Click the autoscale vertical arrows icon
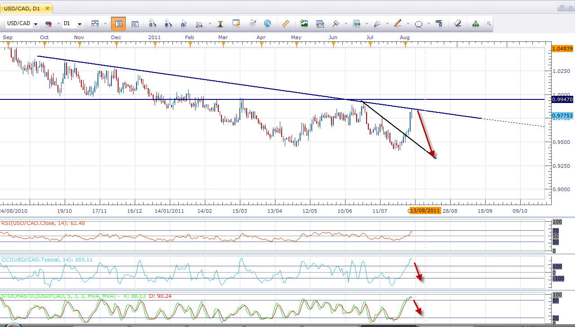The height and width of the screenshot is (327, 575). [x=220, y=24]
